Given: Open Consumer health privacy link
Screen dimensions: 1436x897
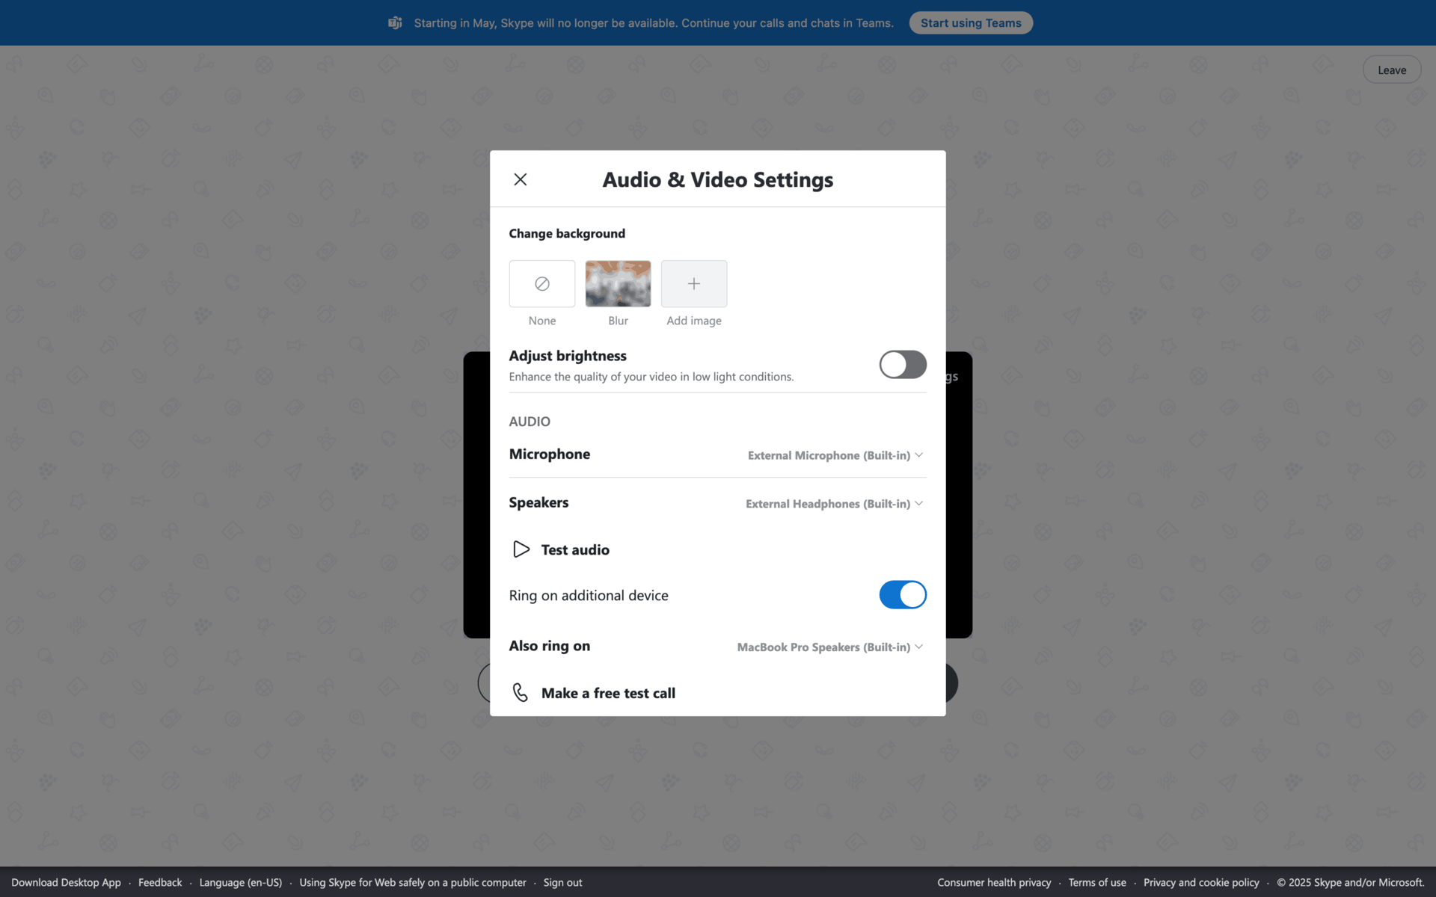Looking at the screenshot, I should (994, 882).
